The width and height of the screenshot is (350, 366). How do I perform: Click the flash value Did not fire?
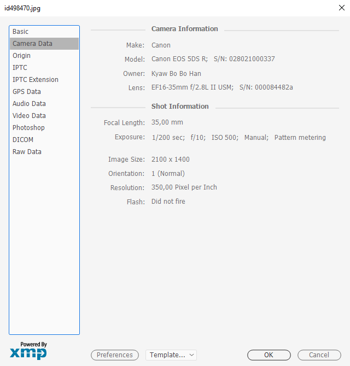click(168, 202)
